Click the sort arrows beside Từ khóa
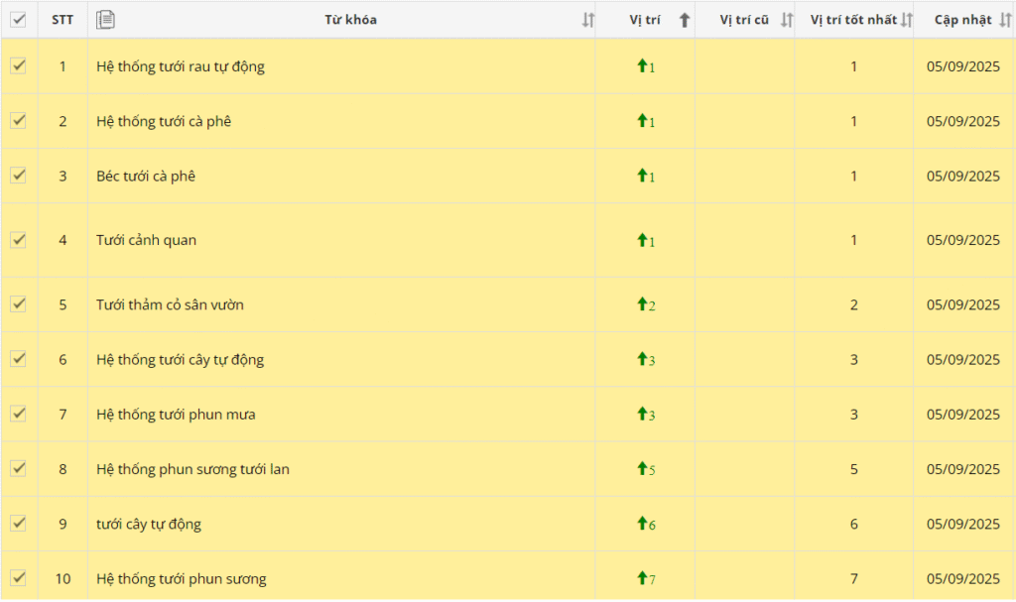Screen dimensions: 1016x602 point(587,20)
